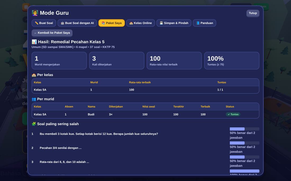Click the Dikerjakan column header
This screenshot has height=181, width=291.
coord(116,107)
